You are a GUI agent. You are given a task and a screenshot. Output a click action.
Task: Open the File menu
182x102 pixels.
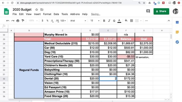pyautogui.click(x=15, y=14)
